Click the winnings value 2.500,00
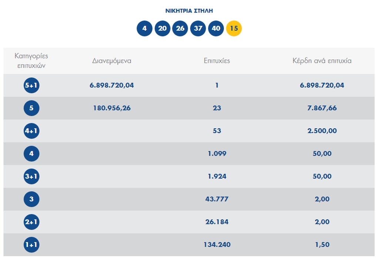 322,131
